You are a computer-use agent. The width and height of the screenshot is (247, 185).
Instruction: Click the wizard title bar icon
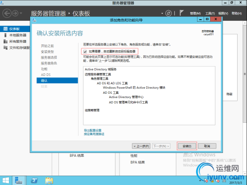click(x=34, y=20)
